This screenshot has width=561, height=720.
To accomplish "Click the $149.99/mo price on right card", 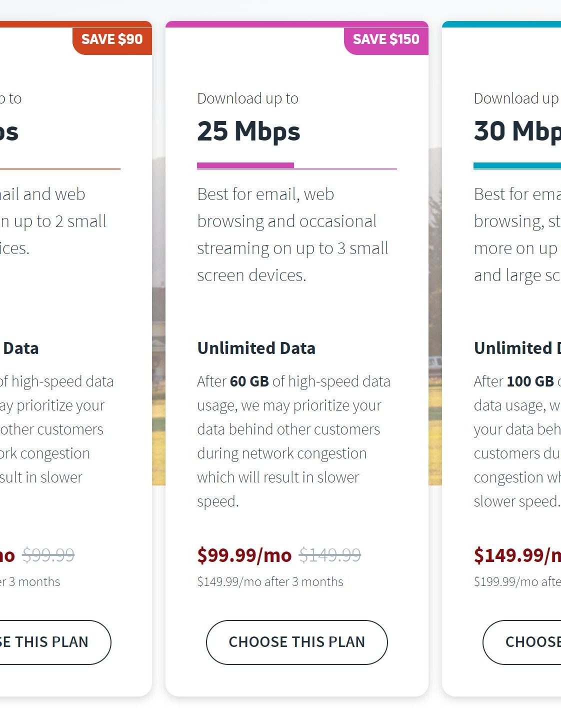I will [517, 555].
